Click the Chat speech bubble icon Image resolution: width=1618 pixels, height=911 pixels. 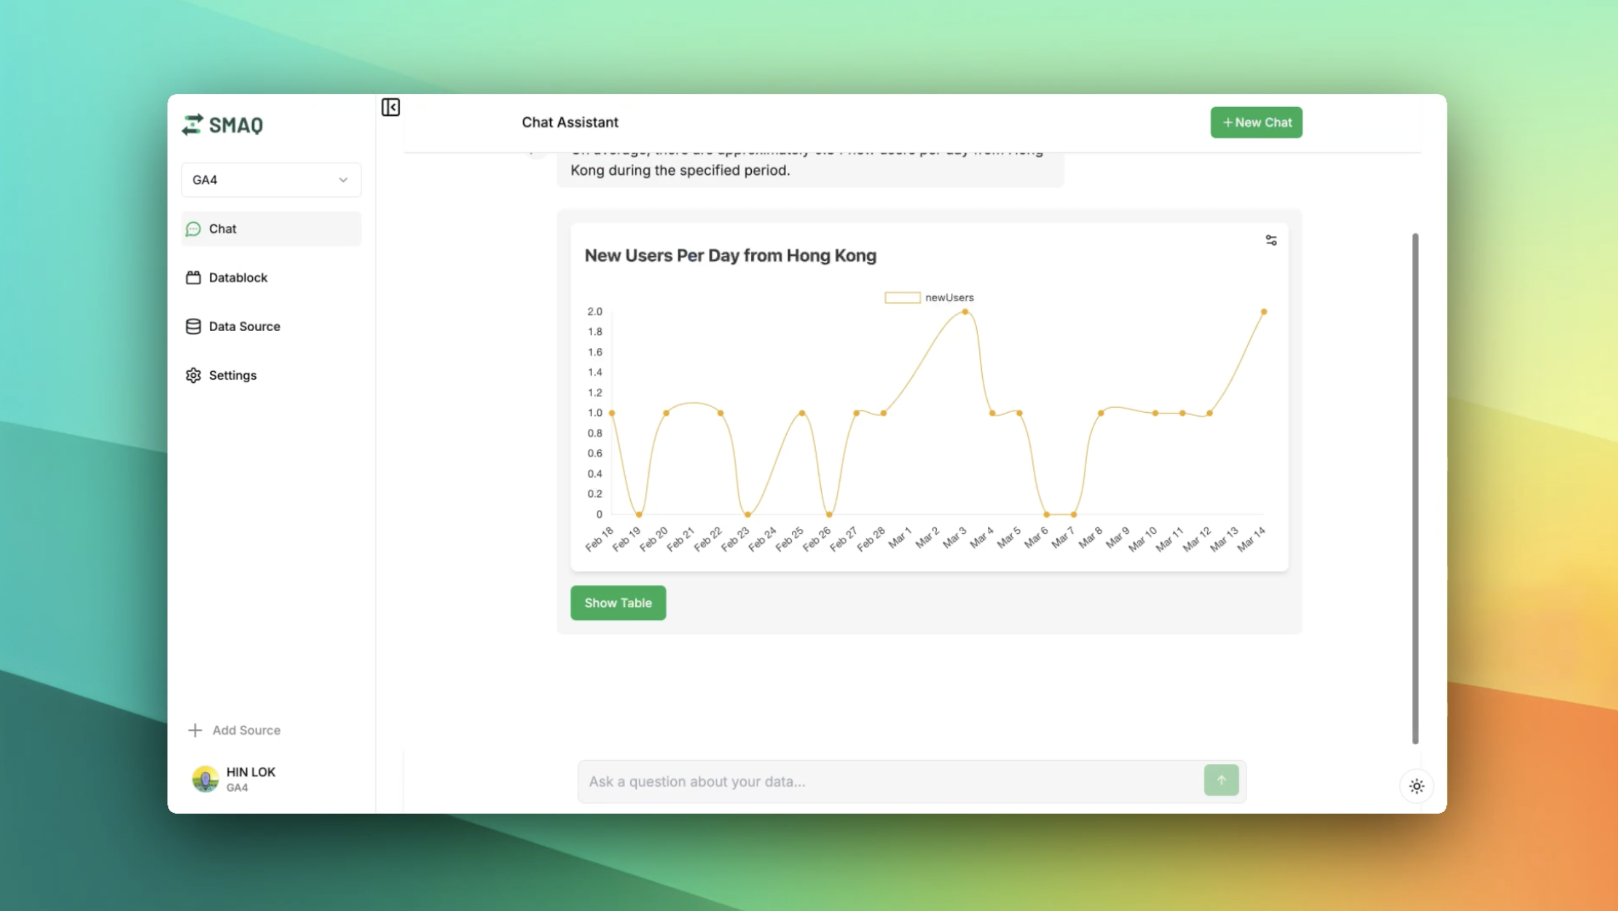pyautogui.click(x=193, y=229)
